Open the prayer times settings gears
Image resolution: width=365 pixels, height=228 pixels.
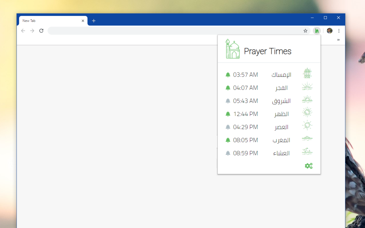pyautogui.click(x=309, y=166)
